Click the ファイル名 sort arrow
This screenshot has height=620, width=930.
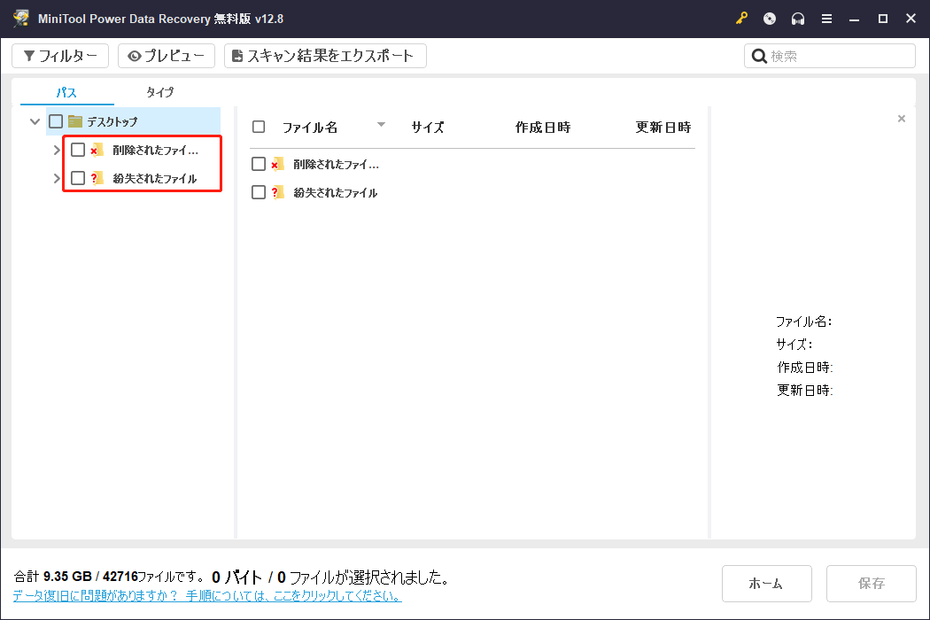(382, 125)
